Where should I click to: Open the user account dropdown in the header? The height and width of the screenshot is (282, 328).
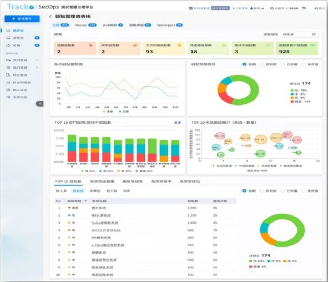tap(257, 8)
